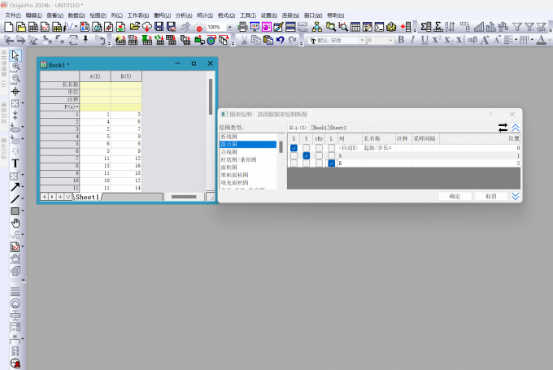
Task: Check the yEr checkbox for column A
Action: click(319, 155)
